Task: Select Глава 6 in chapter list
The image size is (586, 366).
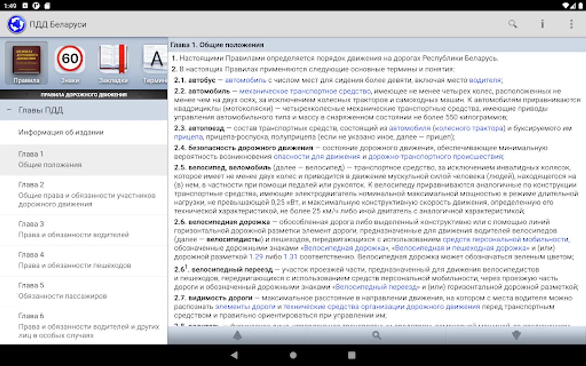Action: [x=83, y=325]
